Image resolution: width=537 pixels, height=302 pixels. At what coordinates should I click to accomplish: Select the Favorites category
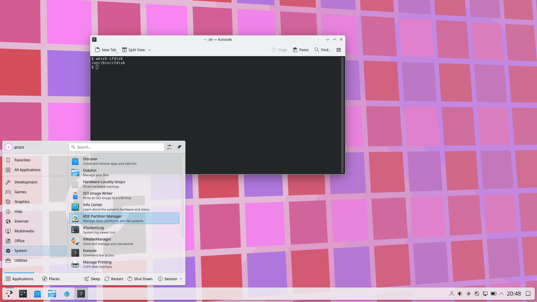(35, 160)
